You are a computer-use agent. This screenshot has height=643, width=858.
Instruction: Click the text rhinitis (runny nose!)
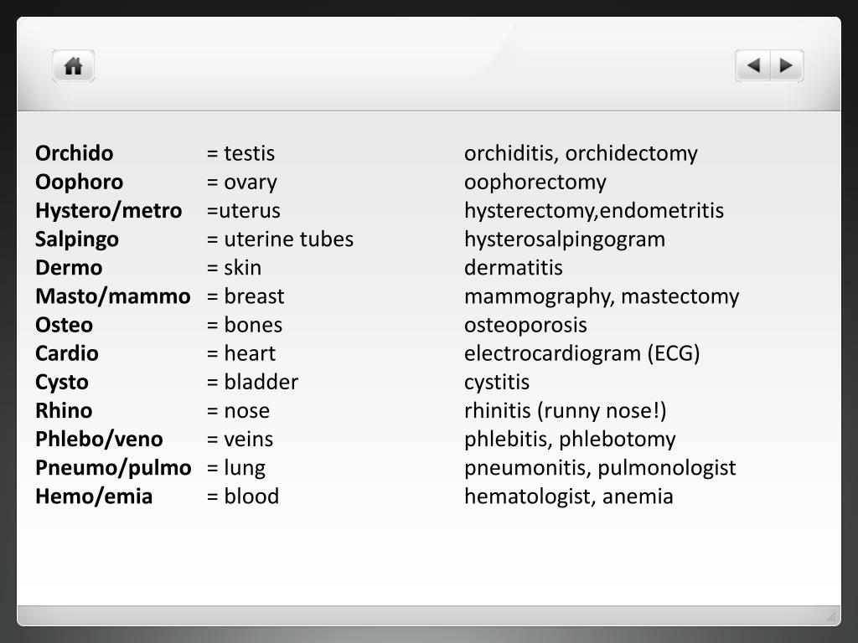566,410
